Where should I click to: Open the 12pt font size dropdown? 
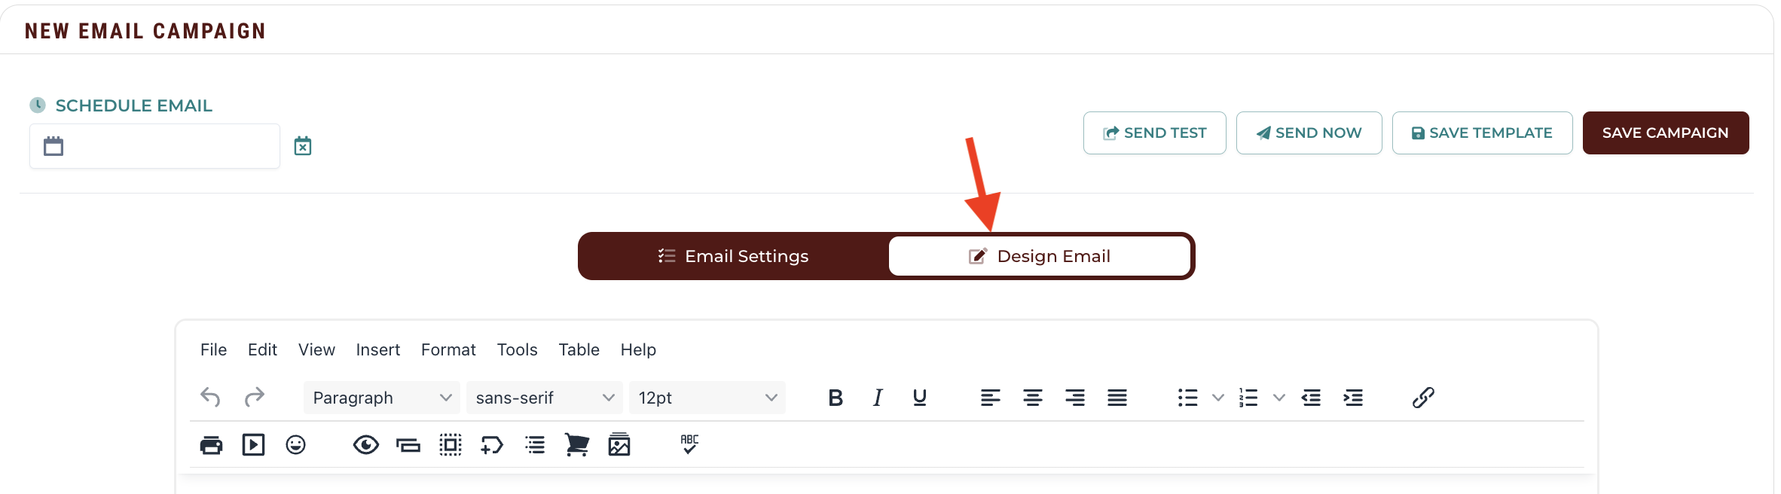point(707,398)
